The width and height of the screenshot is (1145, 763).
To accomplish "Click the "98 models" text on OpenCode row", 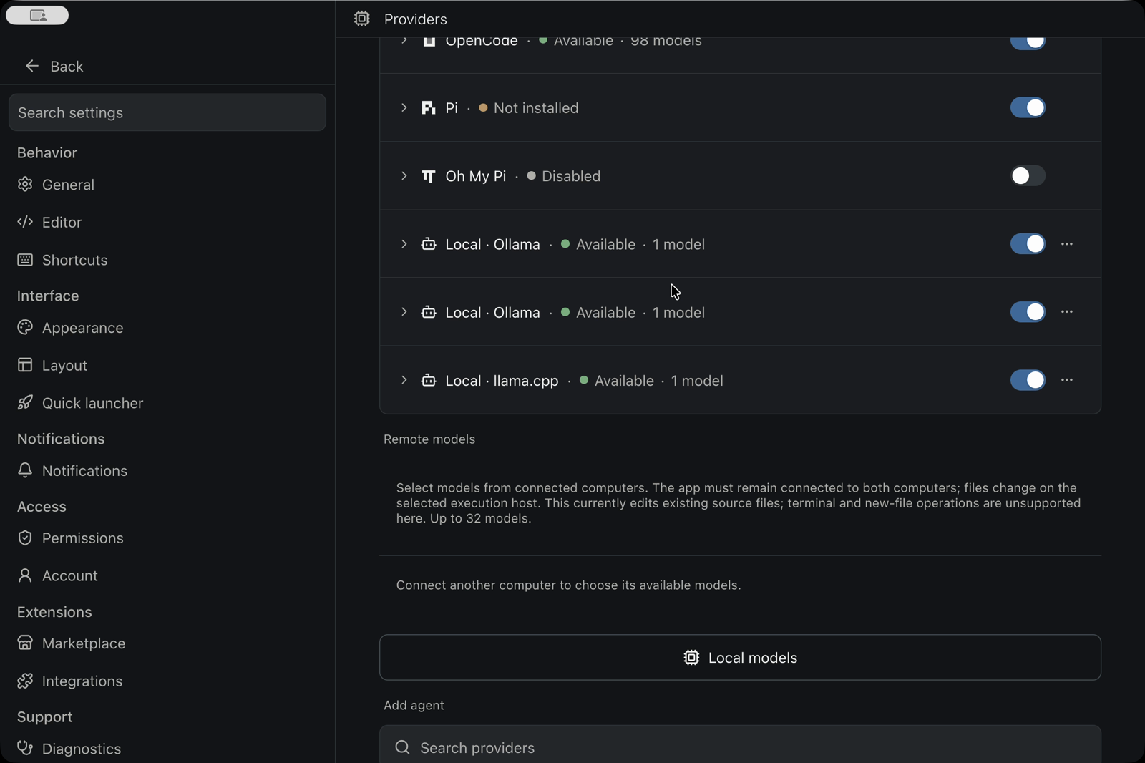I will click(x=666, y=42).
